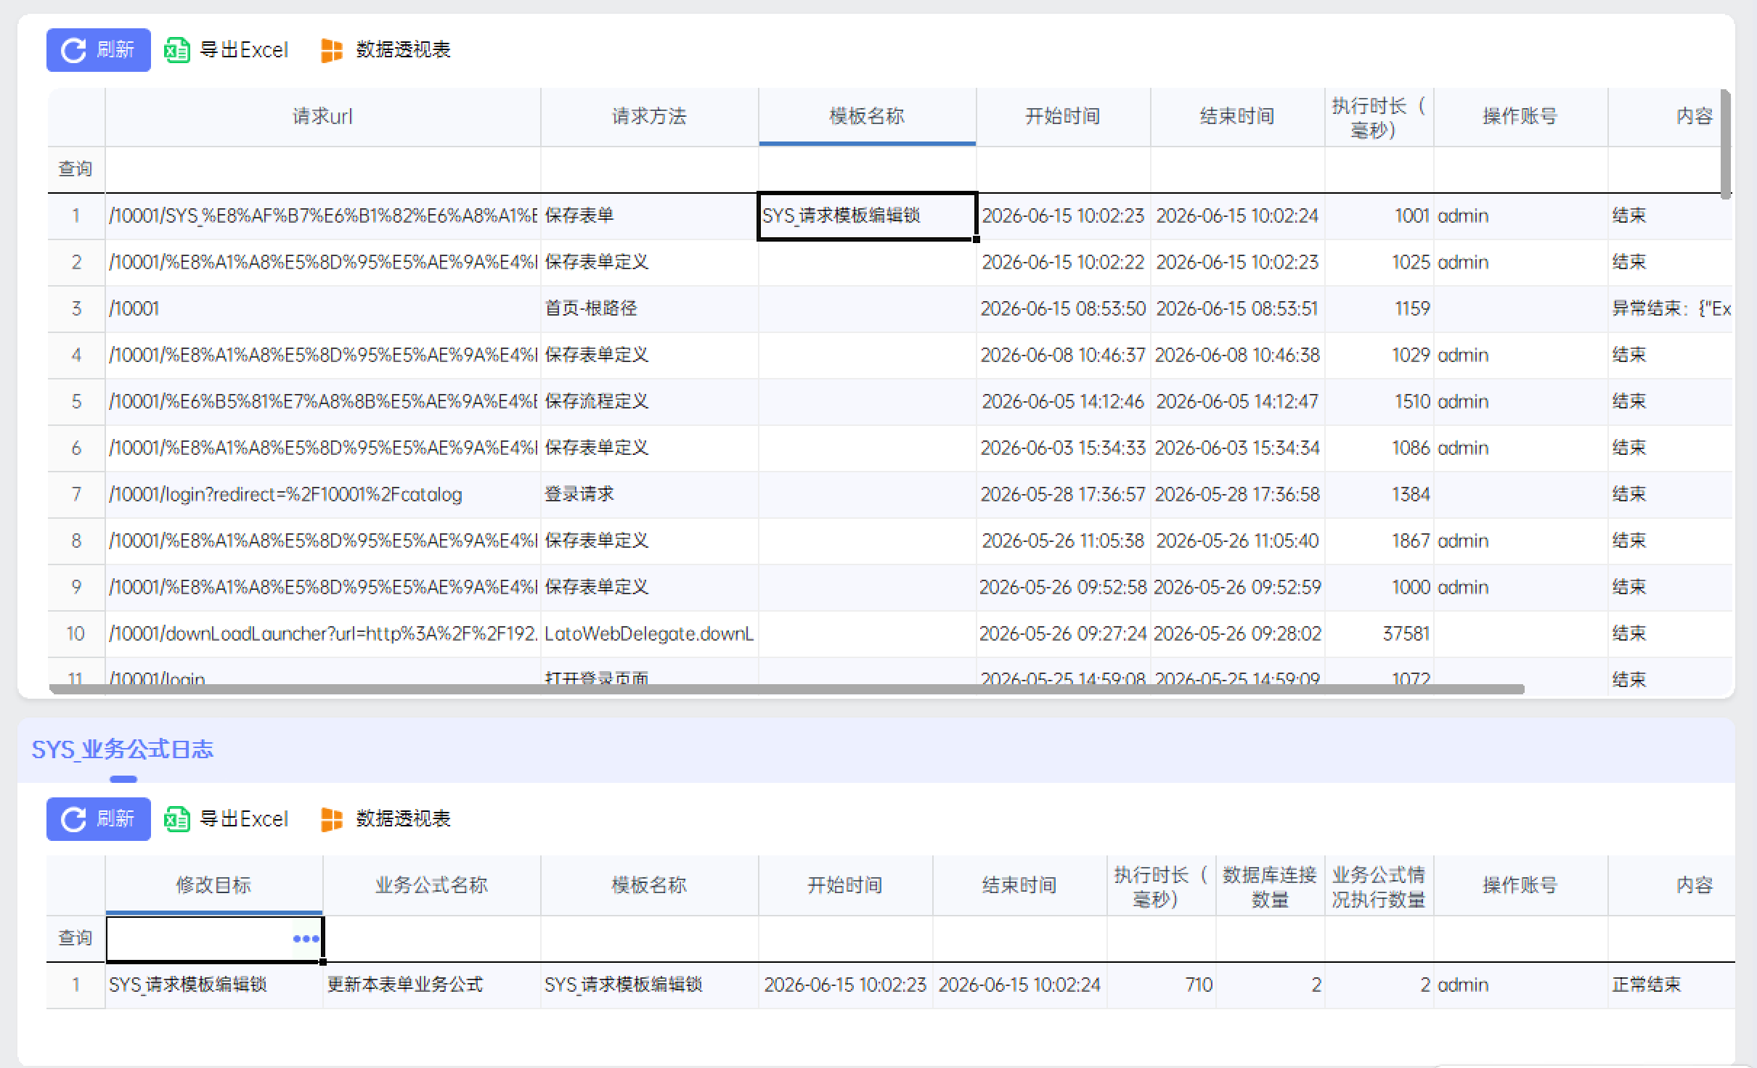1757x1068 pixels.
Task: Select the 1159 duration cell
Action: (1379, 309)
